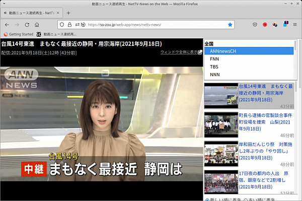Open the Firefox hamburger menu
Screen dimensions: 302x201
(x=295, y=25)
